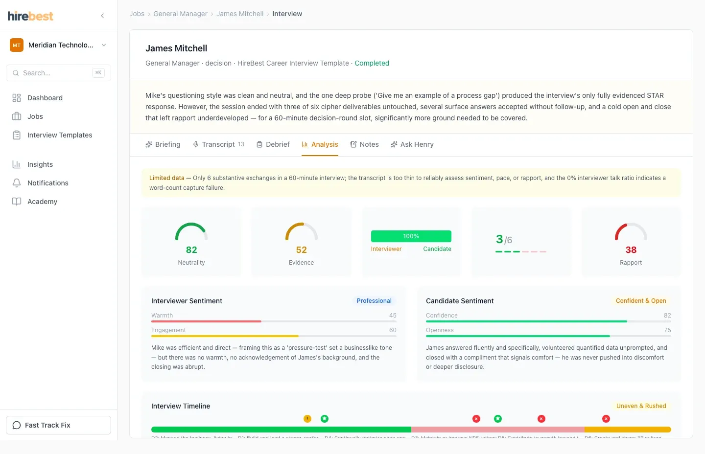The width and height of the screenshot is (705, 454).
Task: Switch to the Debrief tab
Action: (x=273, y=144)
